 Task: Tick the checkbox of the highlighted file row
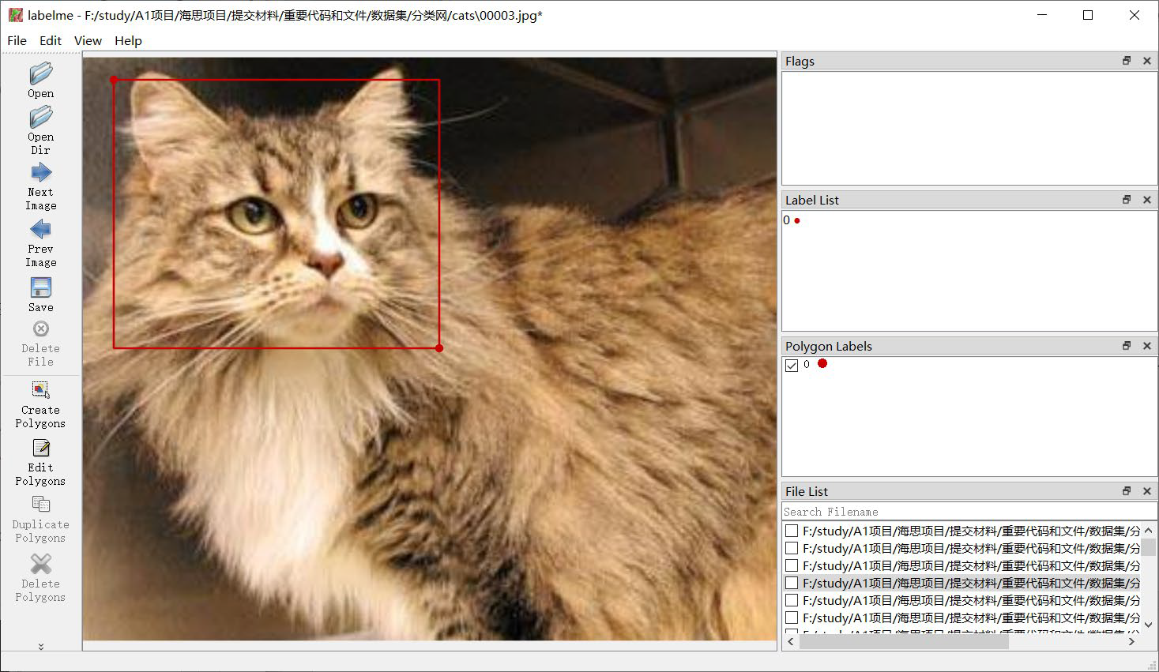click(x=792, y=583)
